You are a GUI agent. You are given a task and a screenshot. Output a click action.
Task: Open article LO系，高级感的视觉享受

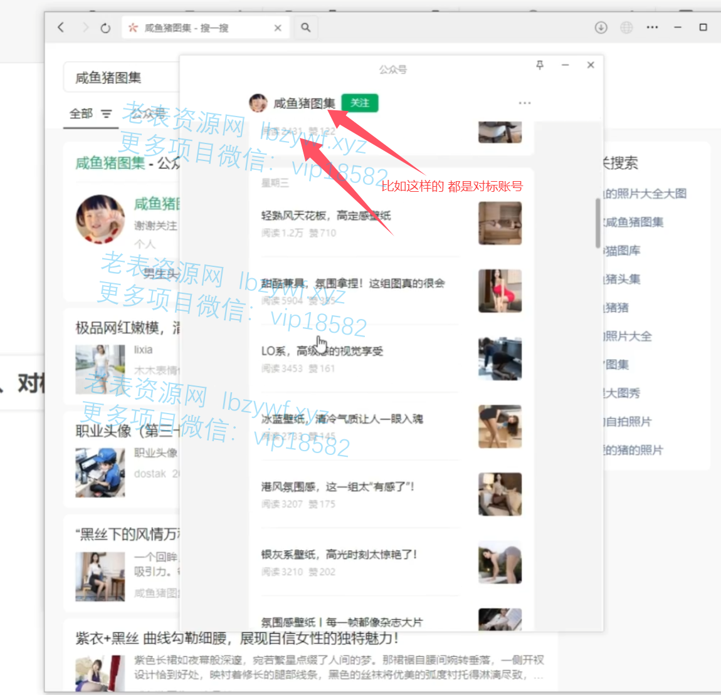point(322,351)
